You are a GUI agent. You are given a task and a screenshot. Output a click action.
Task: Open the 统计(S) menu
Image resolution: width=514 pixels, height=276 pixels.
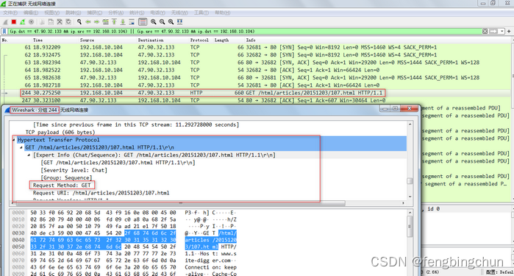[x=137, y=13]
